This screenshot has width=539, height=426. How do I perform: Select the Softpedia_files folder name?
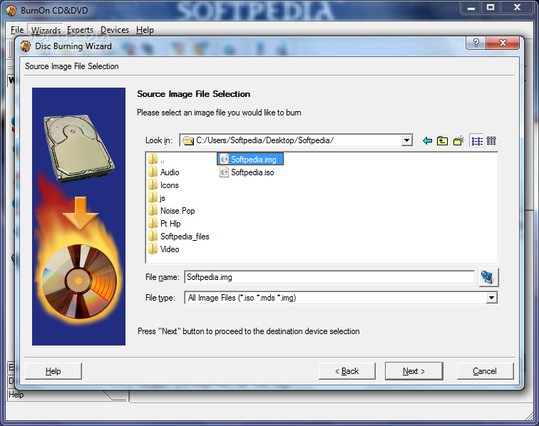click(185, 237)
